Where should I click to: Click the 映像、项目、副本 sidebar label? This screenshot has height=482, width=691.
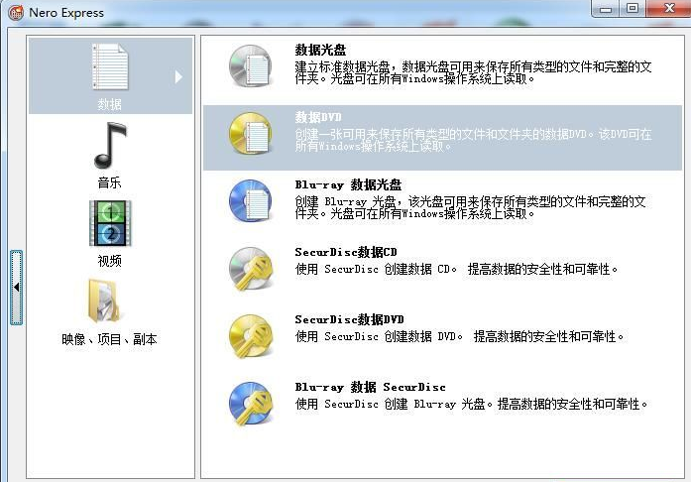tap(109, 339)
